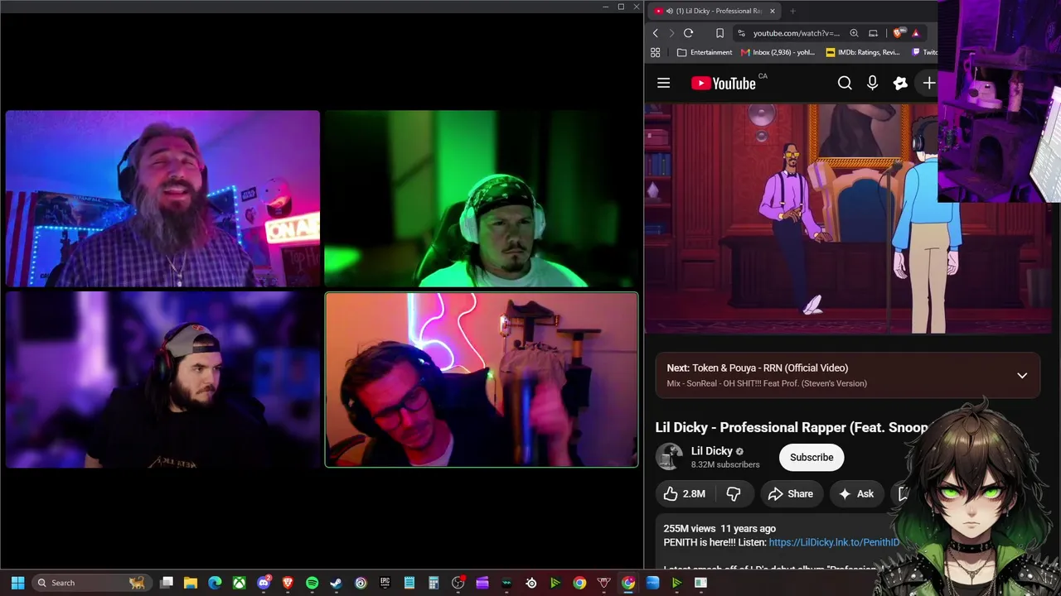Go to the YouTube home logo
This screenshot has height=596, width=1061.
click(724, 83)
